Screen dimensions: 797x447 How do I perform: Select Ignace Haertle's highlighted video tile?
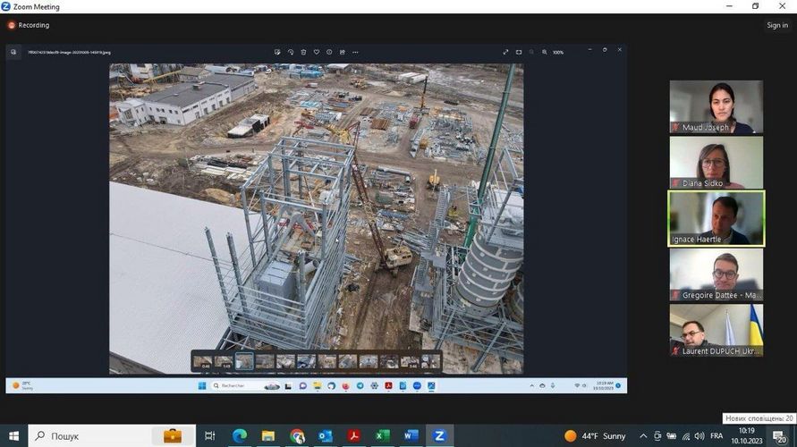(x=716, y=218)
